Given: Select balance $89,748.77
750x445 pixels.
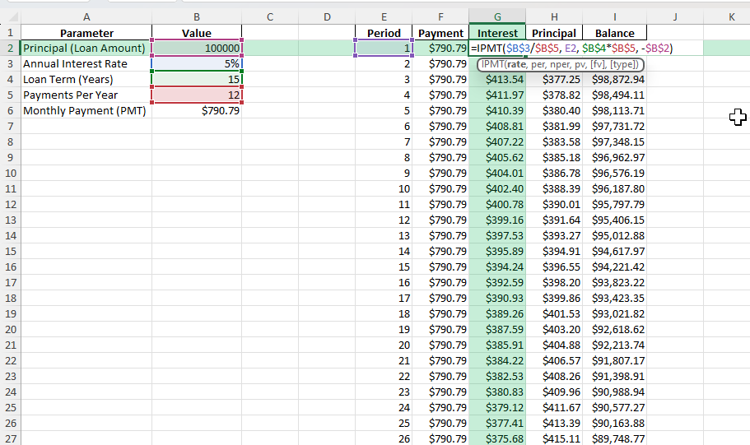Looking at the screenshot, I should pyautogui.click(x=615, y=438).
